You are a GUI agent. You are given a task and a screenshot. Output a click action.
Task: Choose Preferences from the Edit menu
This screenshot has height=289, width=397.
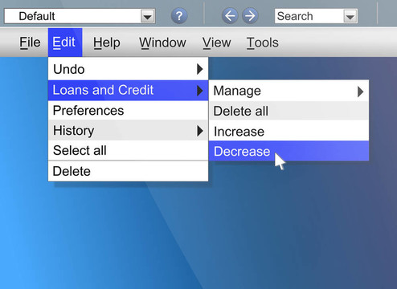(x=128, y=110)
